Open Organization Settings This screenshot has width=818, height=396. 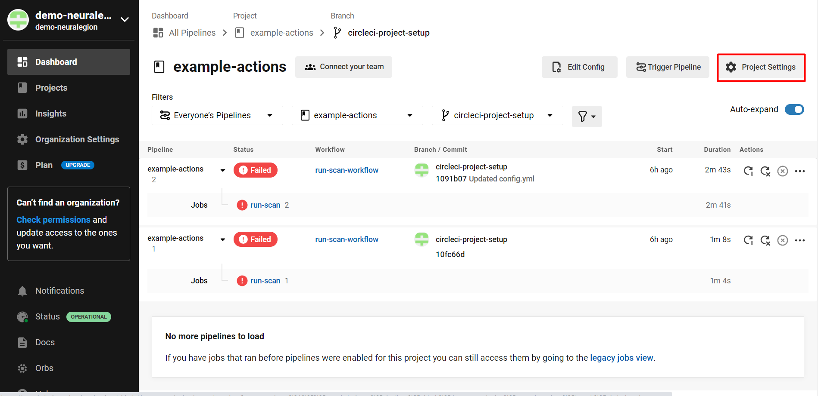coord(77,139)
